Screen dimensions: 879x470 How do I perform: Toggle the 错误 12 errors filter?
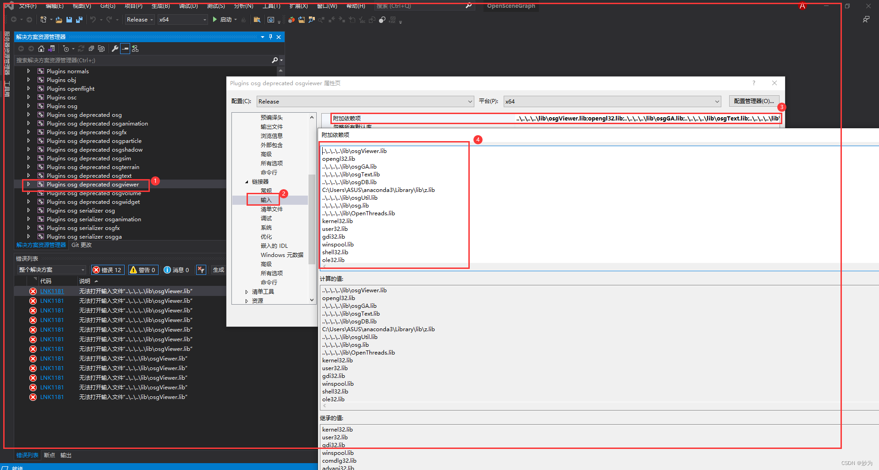(x=107, y=270)
